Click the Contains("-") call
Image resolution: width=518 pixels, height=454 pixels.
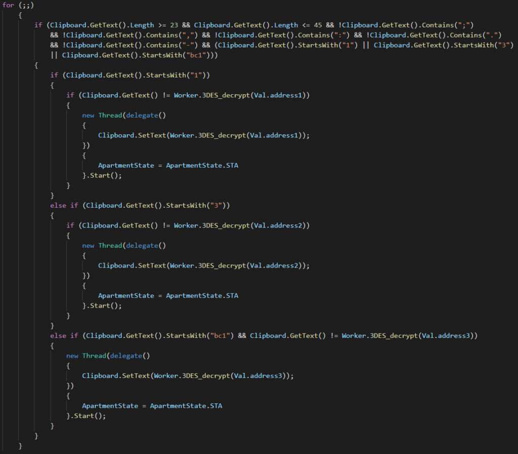[172, 45]
